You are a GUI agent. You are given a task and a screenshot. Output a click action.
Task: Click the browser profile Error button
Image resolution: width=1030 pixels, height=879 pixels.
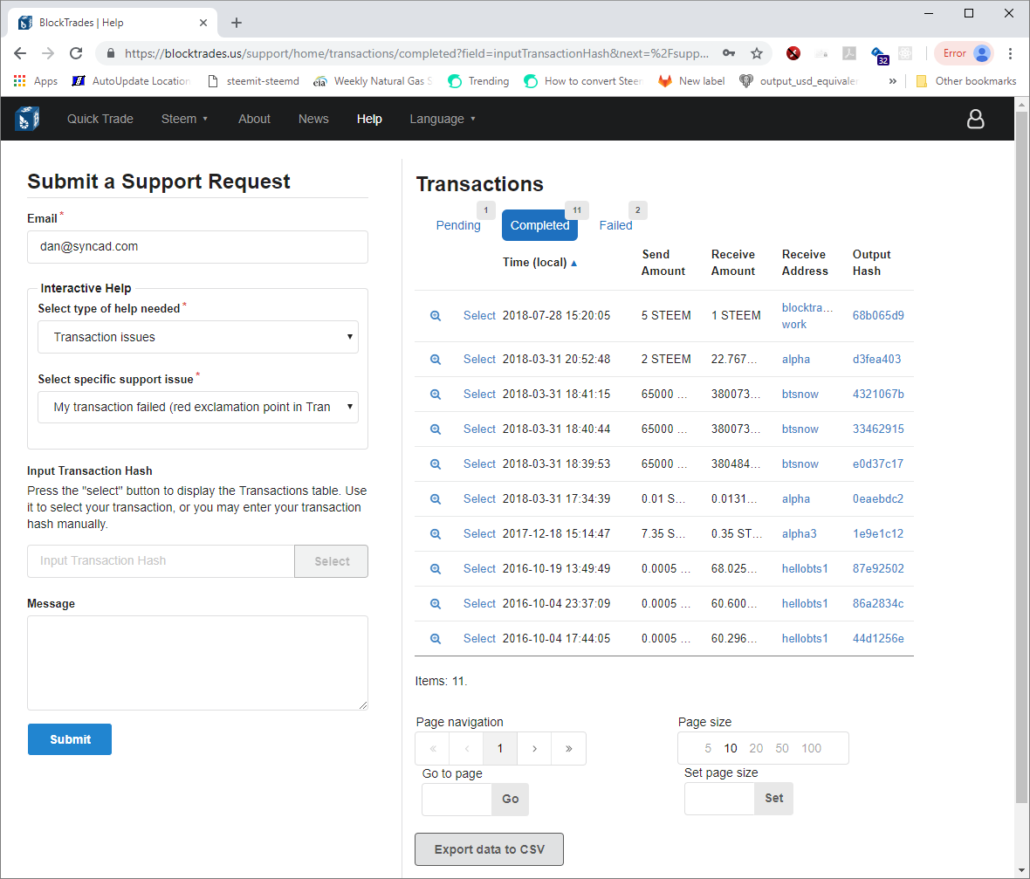(964, 53)
